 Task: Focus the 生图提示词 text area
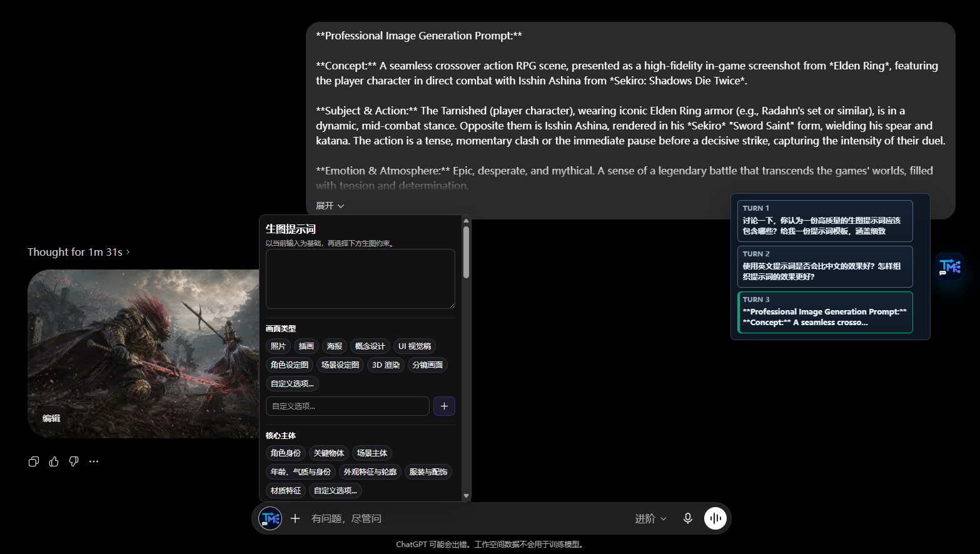(x=360, y=279)
